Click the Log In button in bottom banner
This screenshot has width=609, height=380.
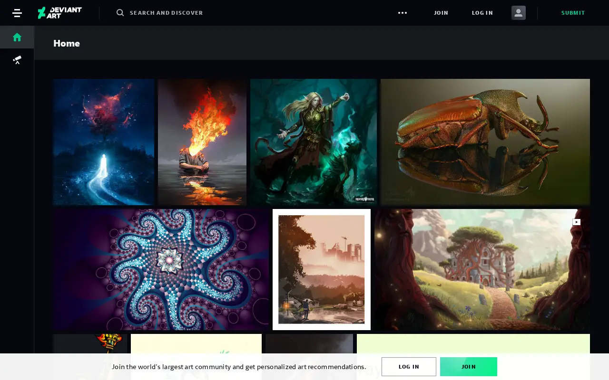pyautogui.click(x=409, y=367)
